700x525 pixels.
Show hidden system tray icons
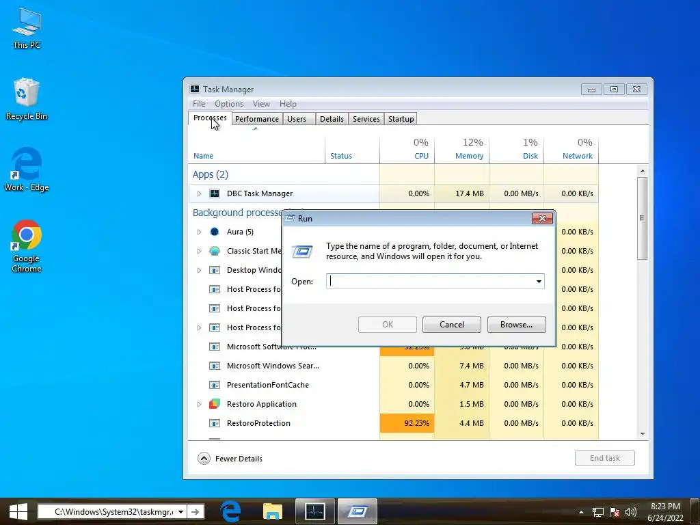point(581,512)
